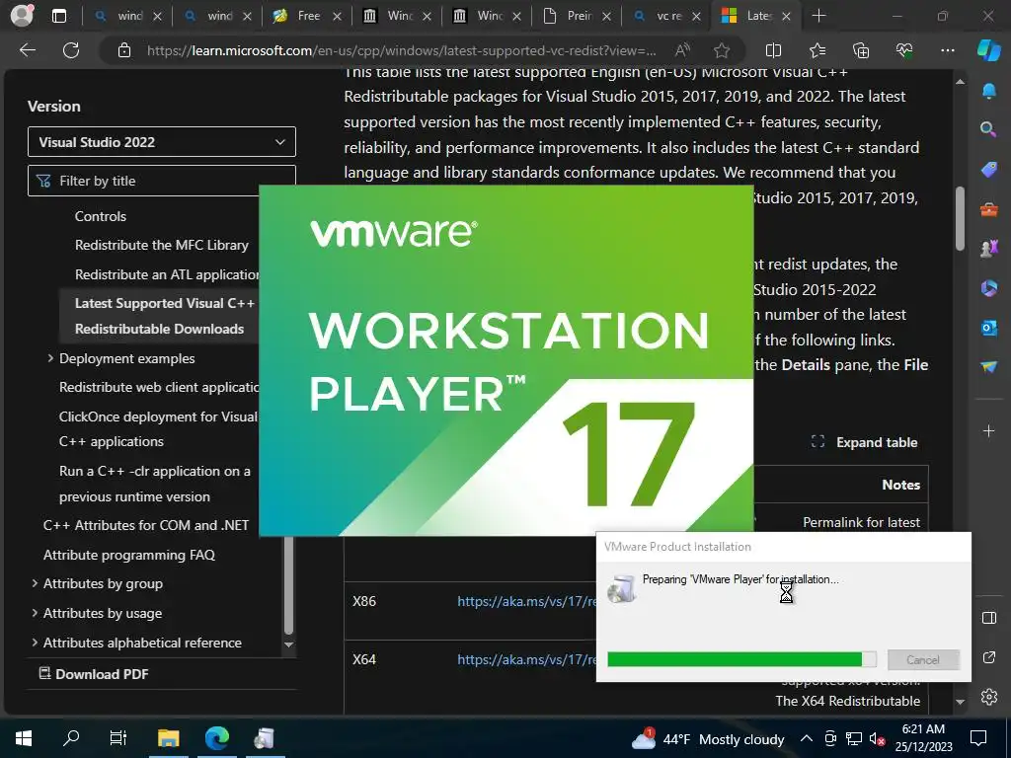This screenshot has width=1011, height=758.
Task: Open File Explorer from the taskbar
Action: (x=168, y=738)
